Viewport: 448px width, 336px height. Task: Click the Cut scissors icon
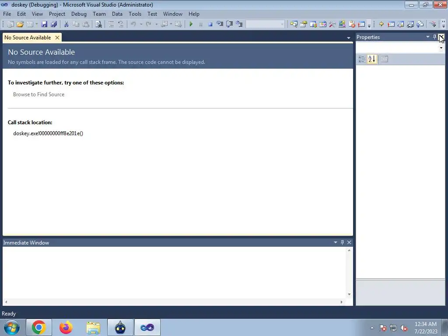pyautogui.click(x=66, y=24)
